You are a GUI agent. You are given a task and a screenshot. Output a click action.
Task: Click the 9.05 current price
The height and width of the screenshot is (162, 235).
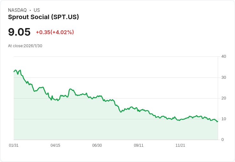tap(19, 32)
